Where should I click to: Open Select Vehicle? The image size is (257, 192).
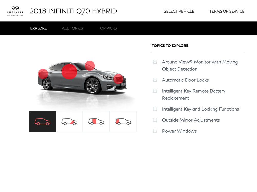[x=179, y=11]
